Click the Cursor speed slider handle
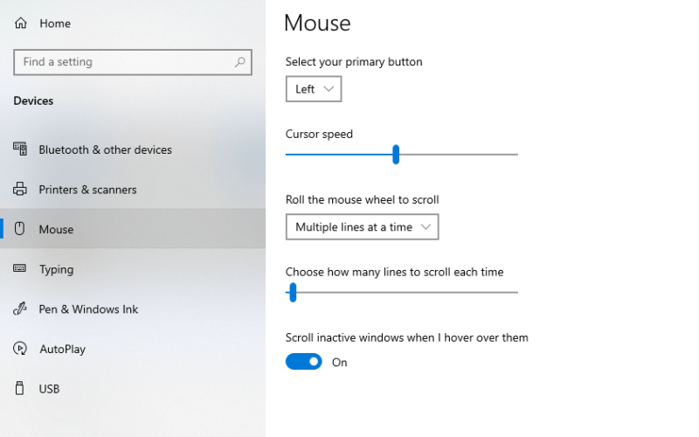This screenshot has width=699, height=437. (x=396, y=155)
